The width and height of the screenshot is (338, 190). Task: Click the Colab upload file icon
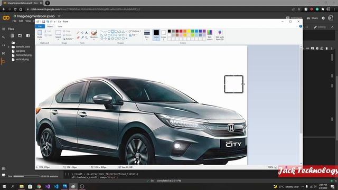pos(12,36)
